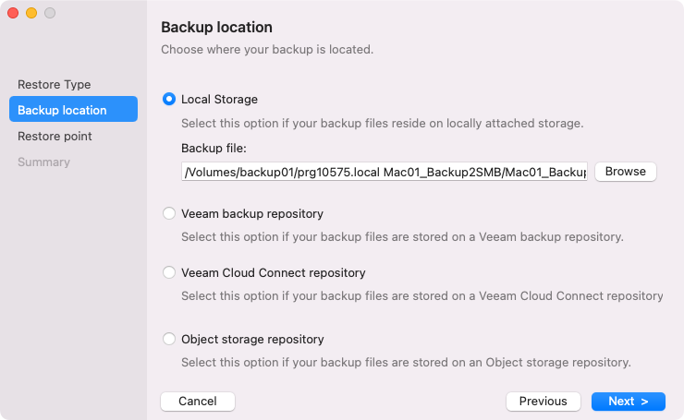Pick the Object storage repository radio button
This screenshot has height=420, width=684.
coord(169,339)
